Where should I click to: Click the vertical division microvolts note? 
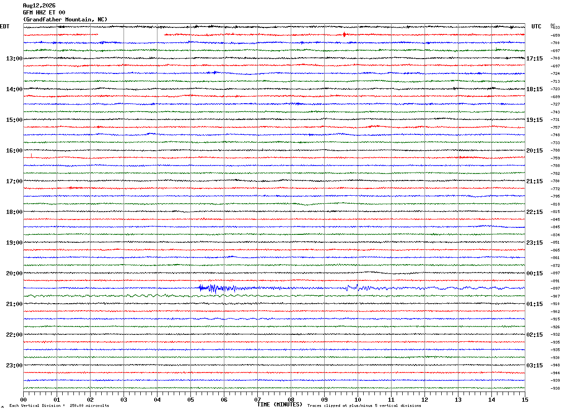[59, 406]
